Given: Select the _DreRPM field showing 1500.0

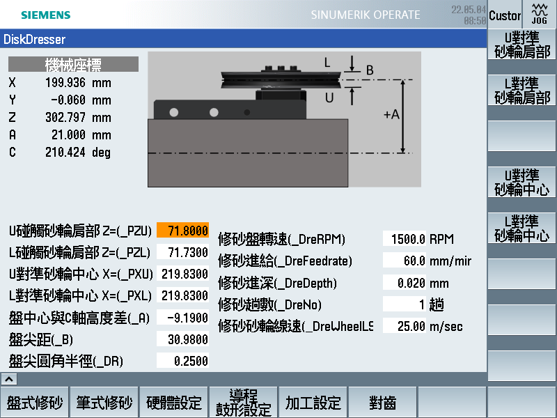Looking at the screenshot, I should 405,239.
